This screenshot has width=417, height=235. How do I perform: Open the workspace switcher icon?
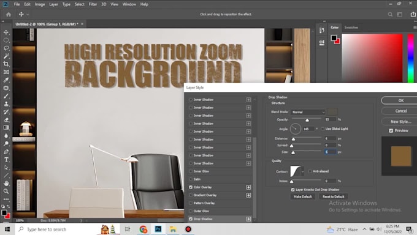click(x=400, y=14)
